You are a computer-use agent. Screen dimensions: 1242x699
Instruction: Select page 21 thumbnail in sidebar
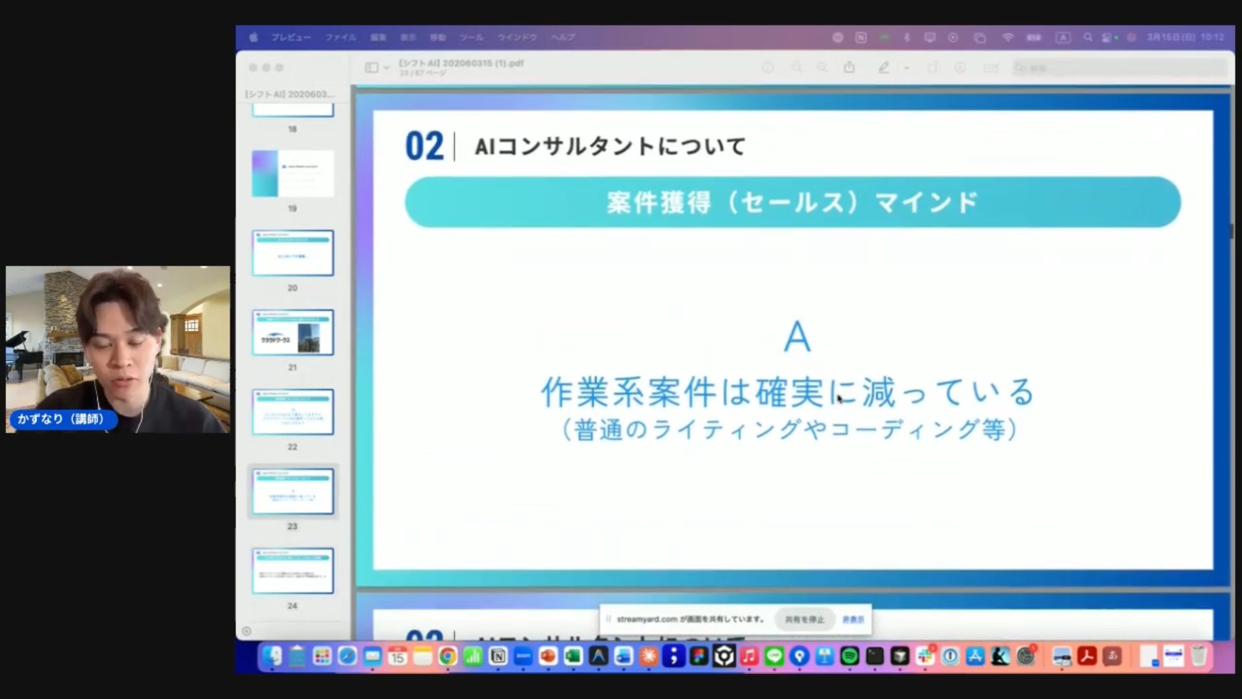tap(292, 333)
